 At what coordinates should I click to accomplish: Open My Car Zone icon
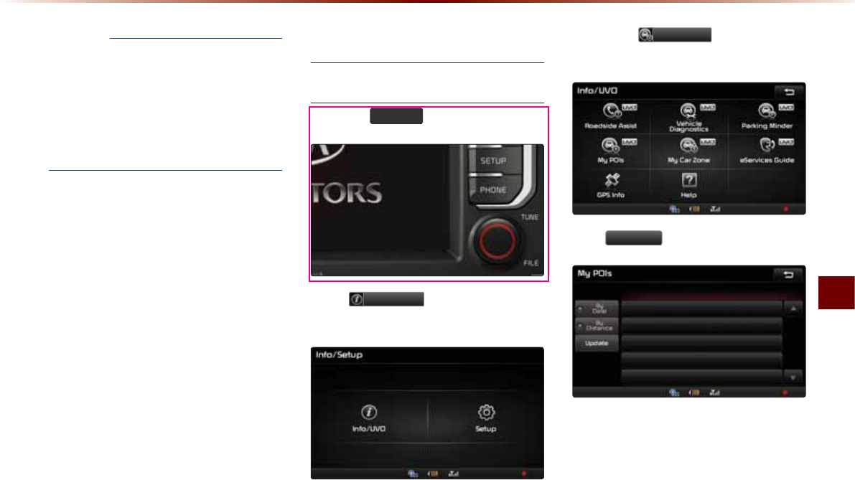pos(688,151)
